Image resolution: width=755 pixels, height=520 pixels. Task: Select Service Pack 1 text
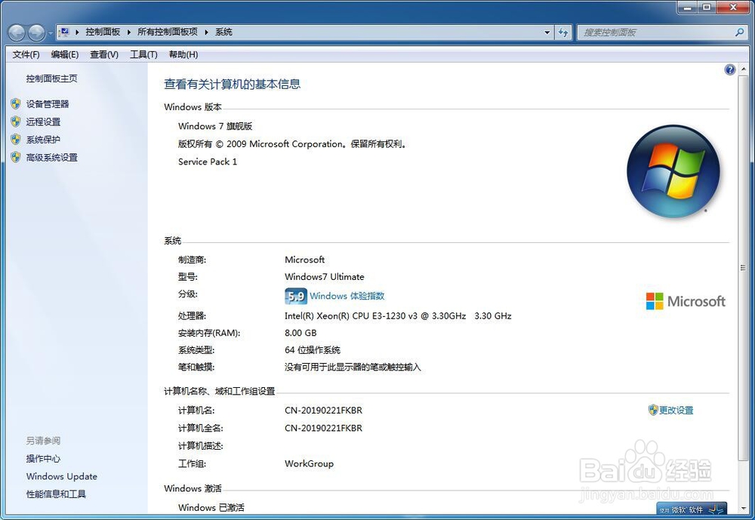208,162
